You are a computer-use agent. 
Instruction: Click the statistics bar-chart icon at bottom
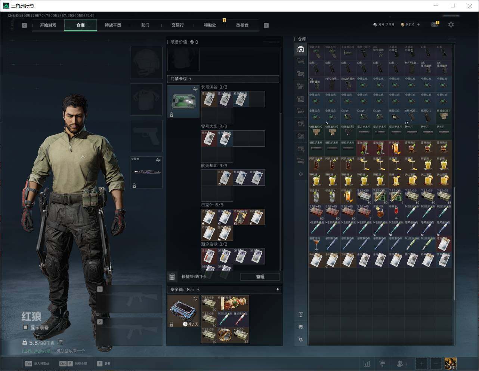pos(367,364)
